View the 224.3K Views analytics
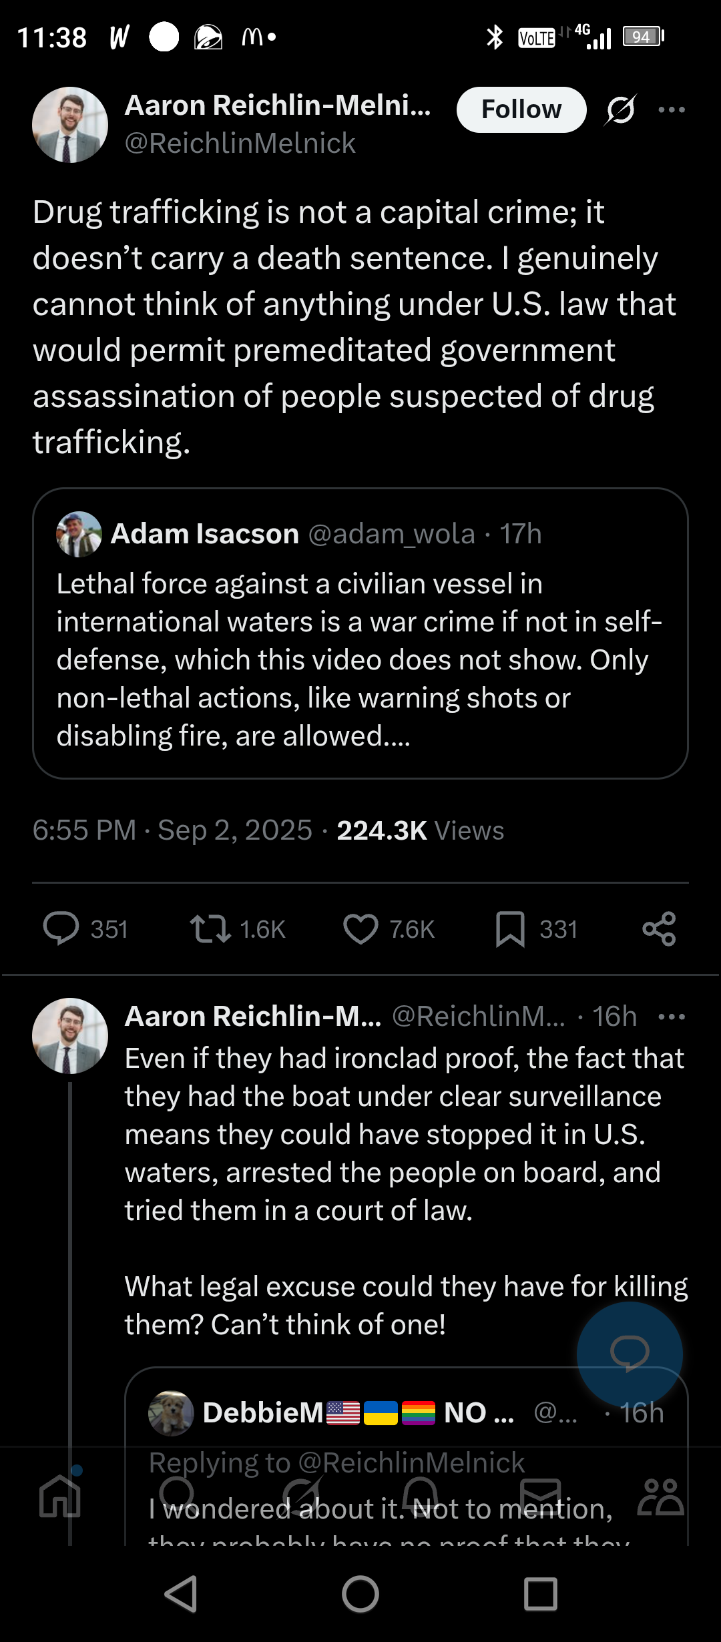Screen dimensions: 721x1642 tap(420, 830)
